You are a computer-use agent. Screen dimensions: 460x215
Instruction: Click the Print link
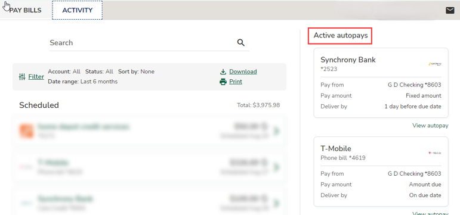coord(236,82)
